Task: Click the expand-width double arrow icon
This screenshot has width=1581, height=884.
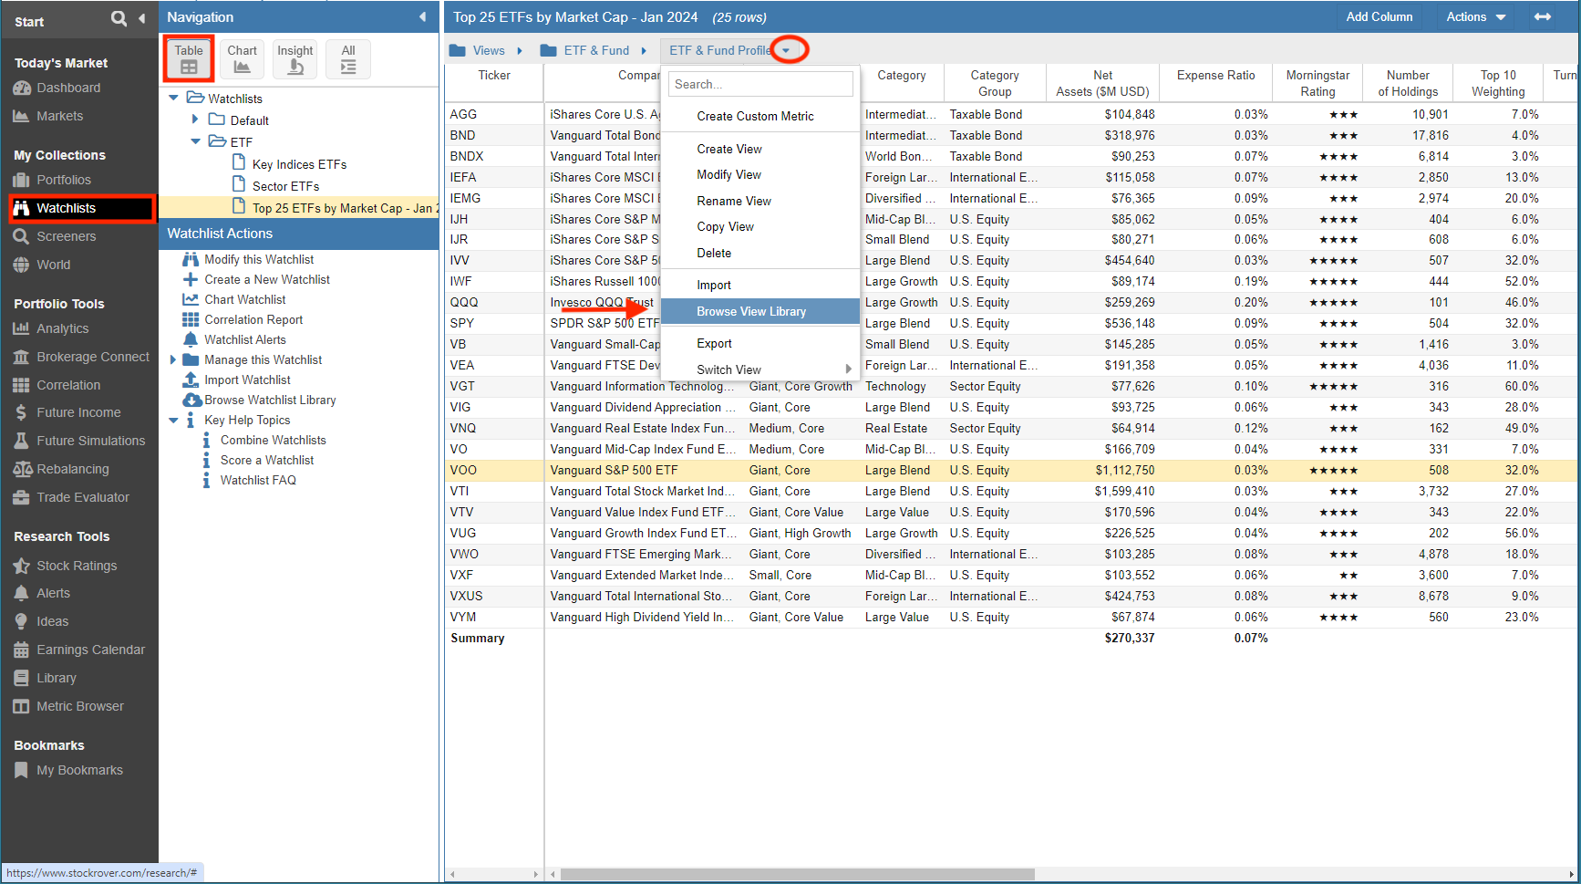Action: pos(1543,17)
